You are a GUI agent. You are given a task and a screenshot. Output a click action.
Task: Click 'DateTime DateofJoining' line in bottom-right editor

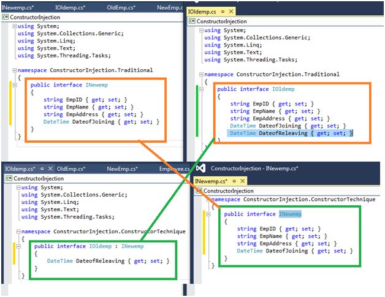[295, 251]
